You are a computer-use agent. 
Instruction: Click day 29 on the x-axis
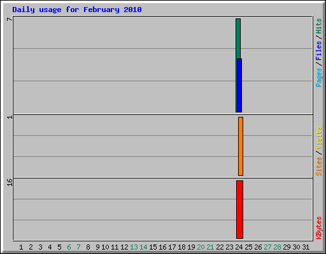tap(287, 247)
